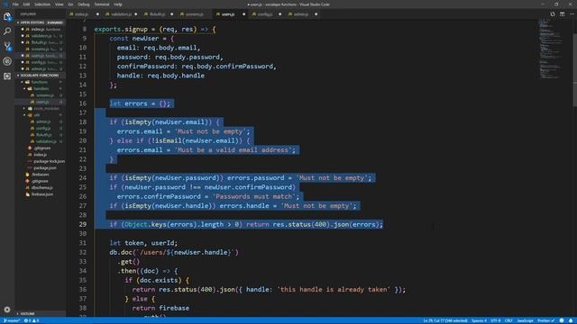
Task: Select users.js under handlers folder
Action: click(x=40, y=102)
